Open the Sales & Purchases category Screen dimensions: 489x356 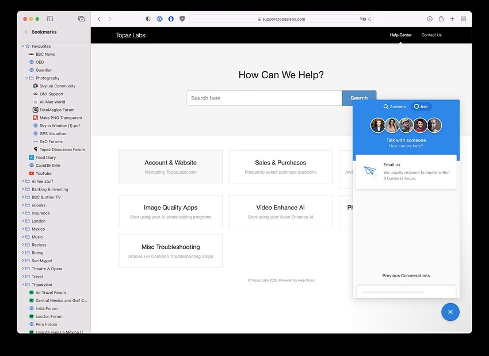coord(280,167)
